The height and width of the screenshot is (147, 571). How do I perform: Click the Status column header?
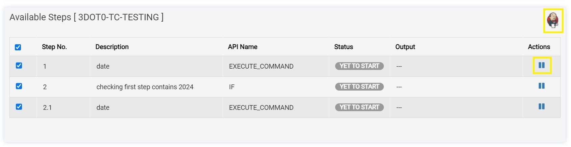(x=343, y=47)
